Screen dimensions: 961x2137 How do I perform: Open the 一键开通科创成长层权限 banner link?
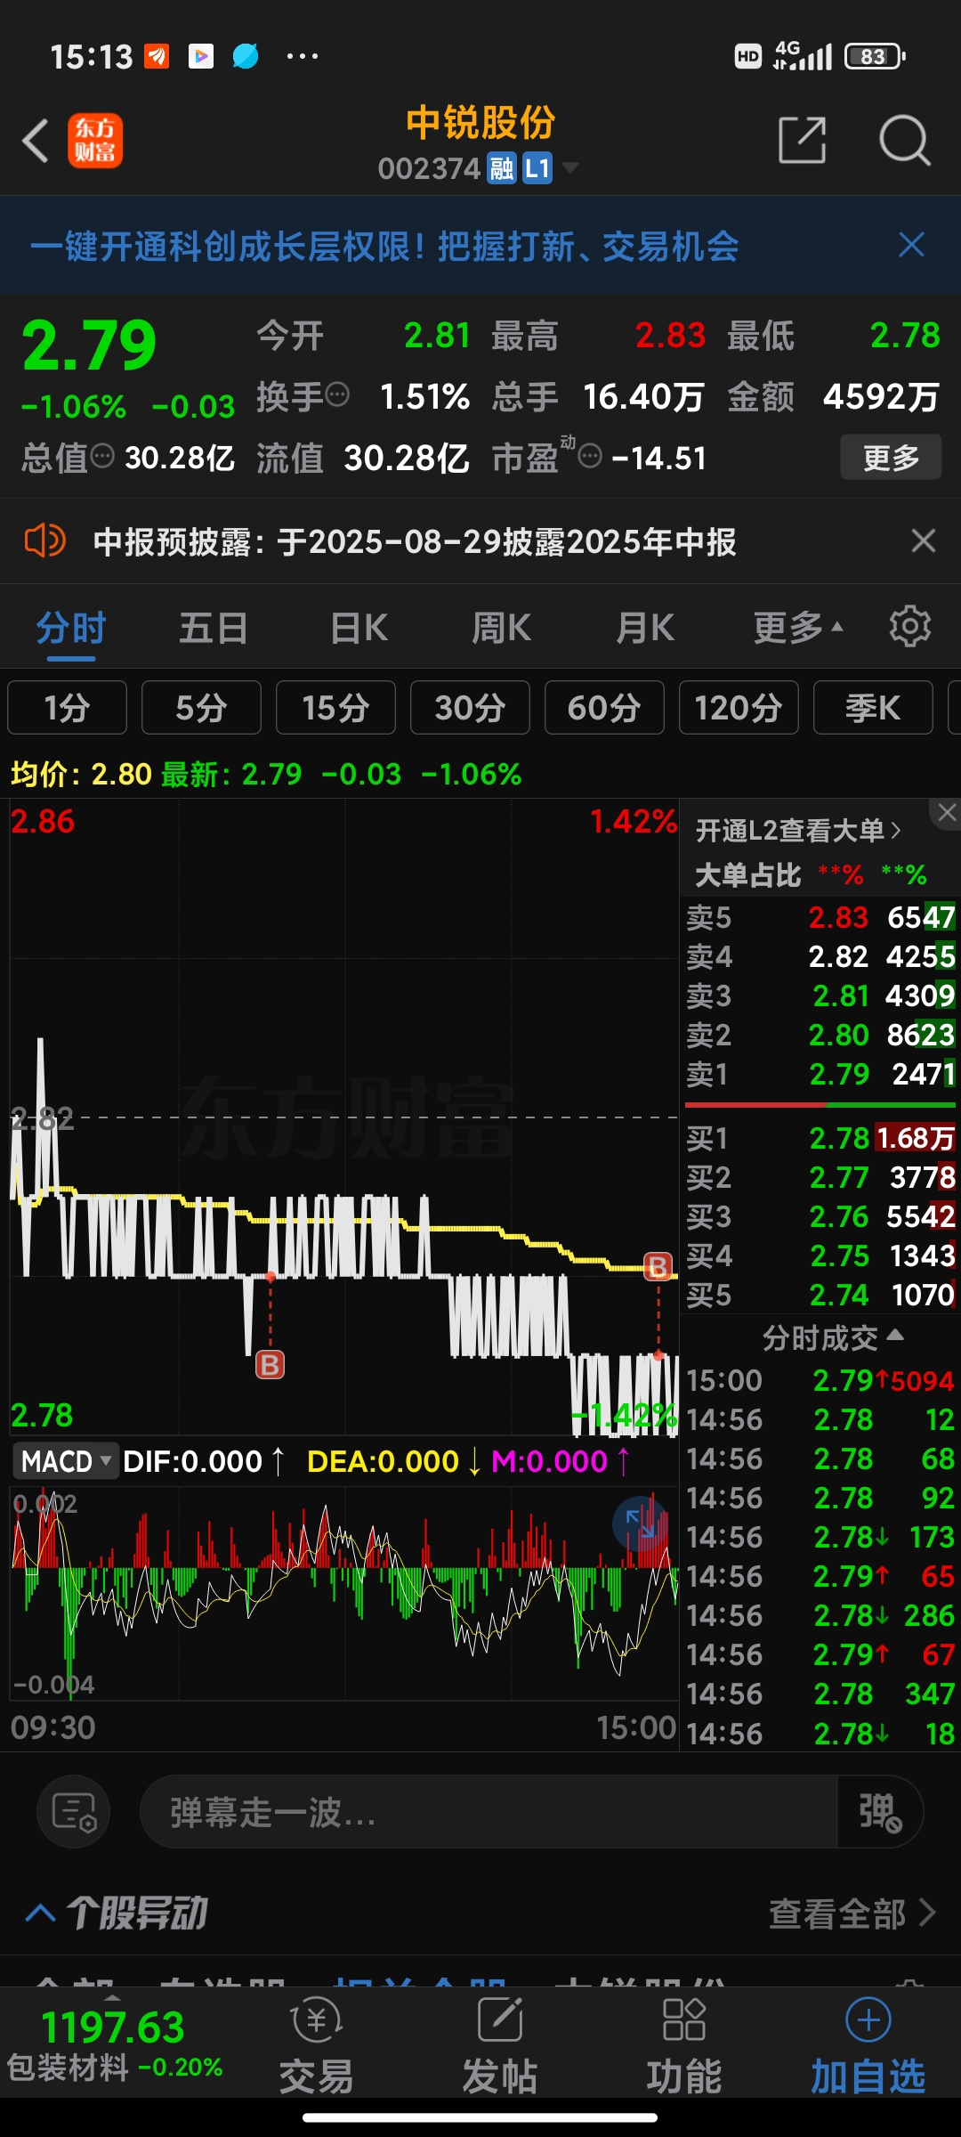coord(384,247)
